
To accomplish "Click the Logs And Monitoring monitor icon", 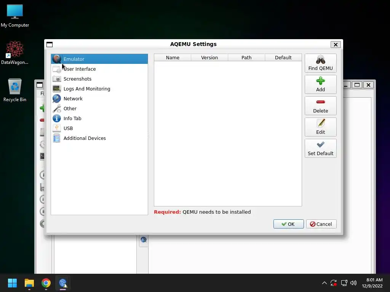I will point(57,89).
